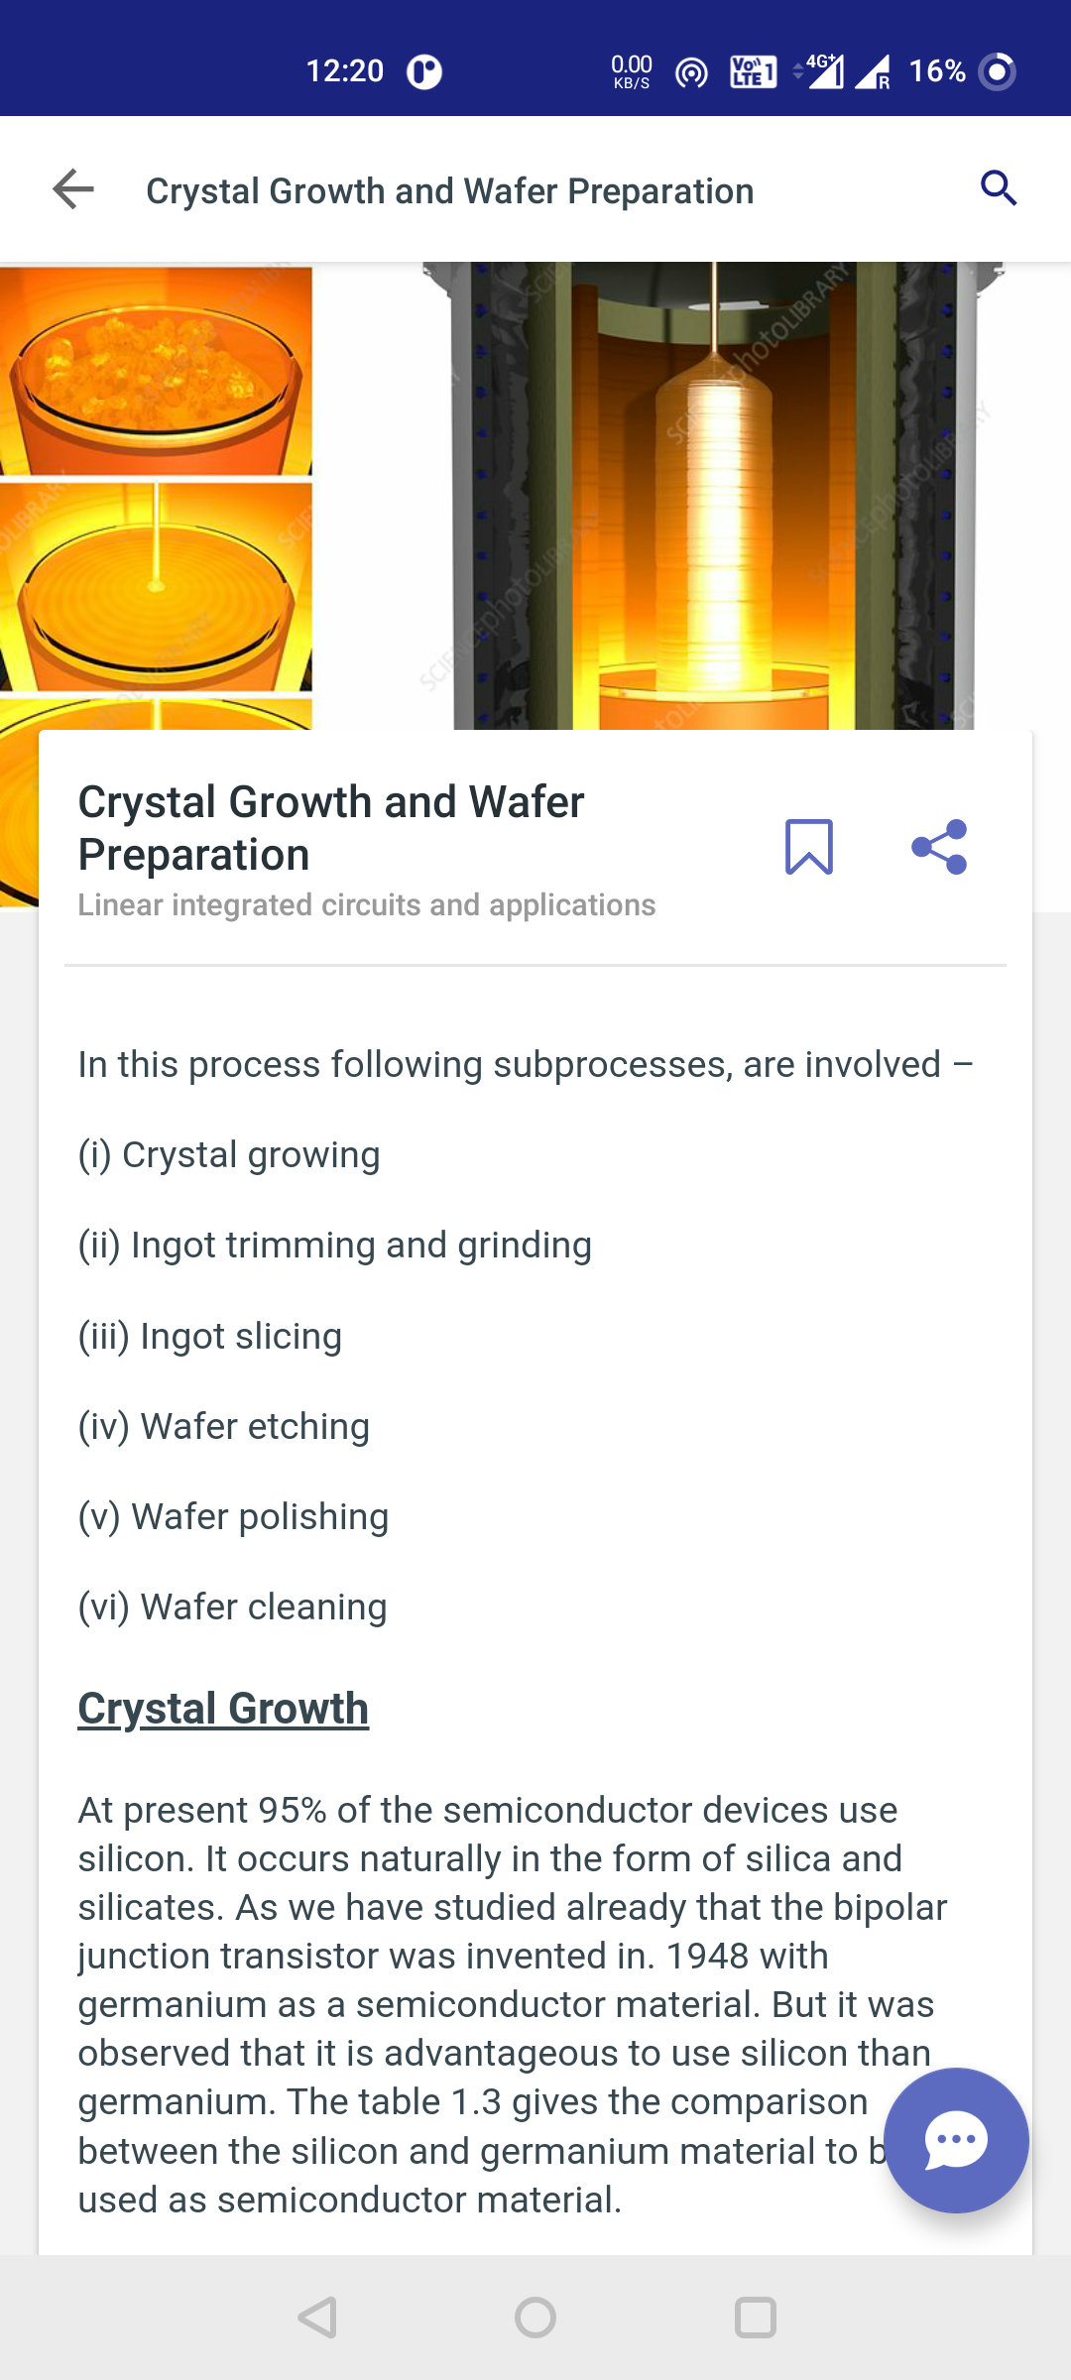The height and width of the screenshot is (2380, 1071).
Task: Tap the crystal furnace header image
Action: tap(714, 496)
